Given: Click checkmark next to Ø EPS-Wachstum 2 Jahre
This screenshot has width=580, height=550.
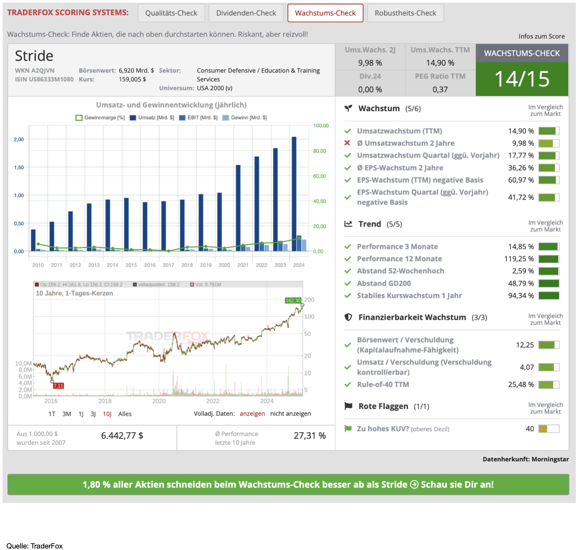Looking at the screenshot, I should pyautogui.click(x=348, y=168).
